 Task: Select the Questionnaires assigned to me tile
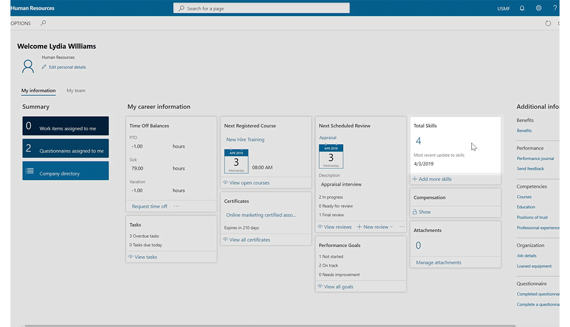[x=66, y=148]
